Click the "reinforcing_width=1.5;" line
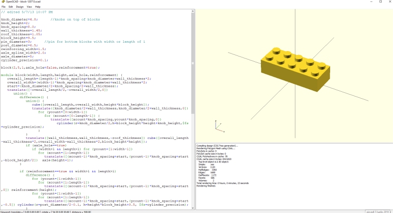393x213 pixels. tap(24, 49)
